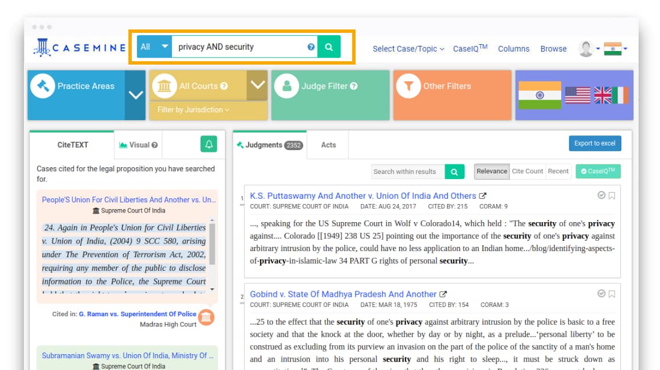The height and width of the screenshot is (370, 660).
Task: Open the user profile avatar menu
Action: pos(586,49)
